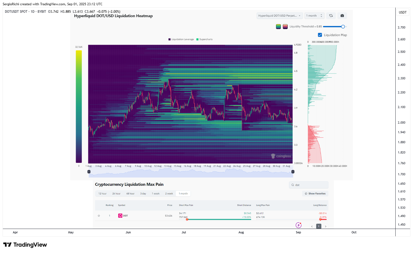Select the green-blue color theme swatch

point(278,27)
